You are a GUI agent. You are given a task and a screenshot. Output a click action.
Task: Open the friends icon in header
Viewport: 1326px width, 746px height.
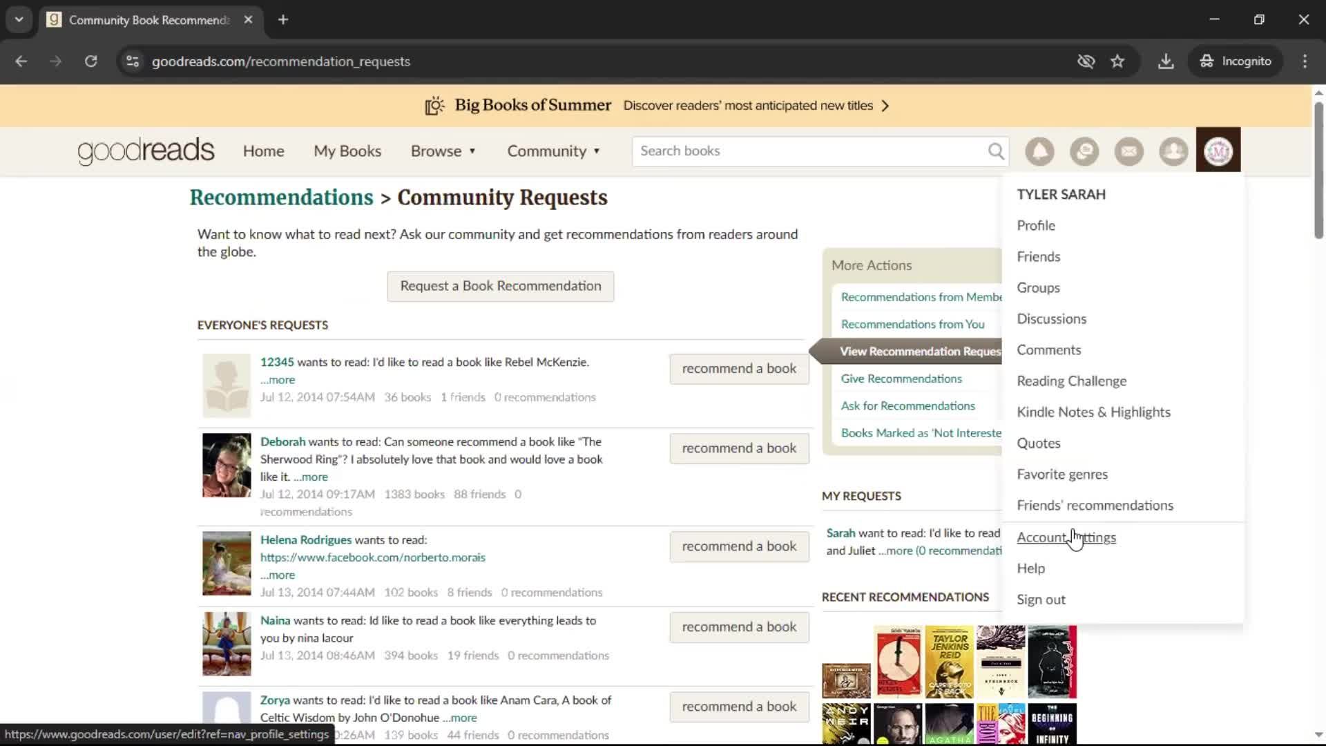(x=1173, y=151)
